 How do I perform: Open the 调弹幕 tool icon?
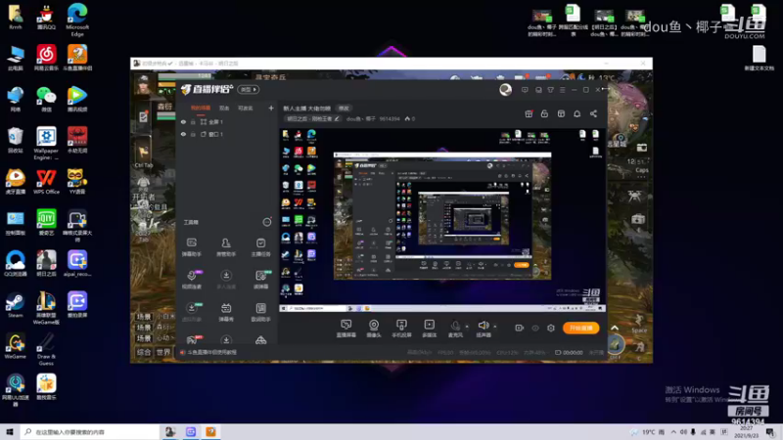click(260, 280)
